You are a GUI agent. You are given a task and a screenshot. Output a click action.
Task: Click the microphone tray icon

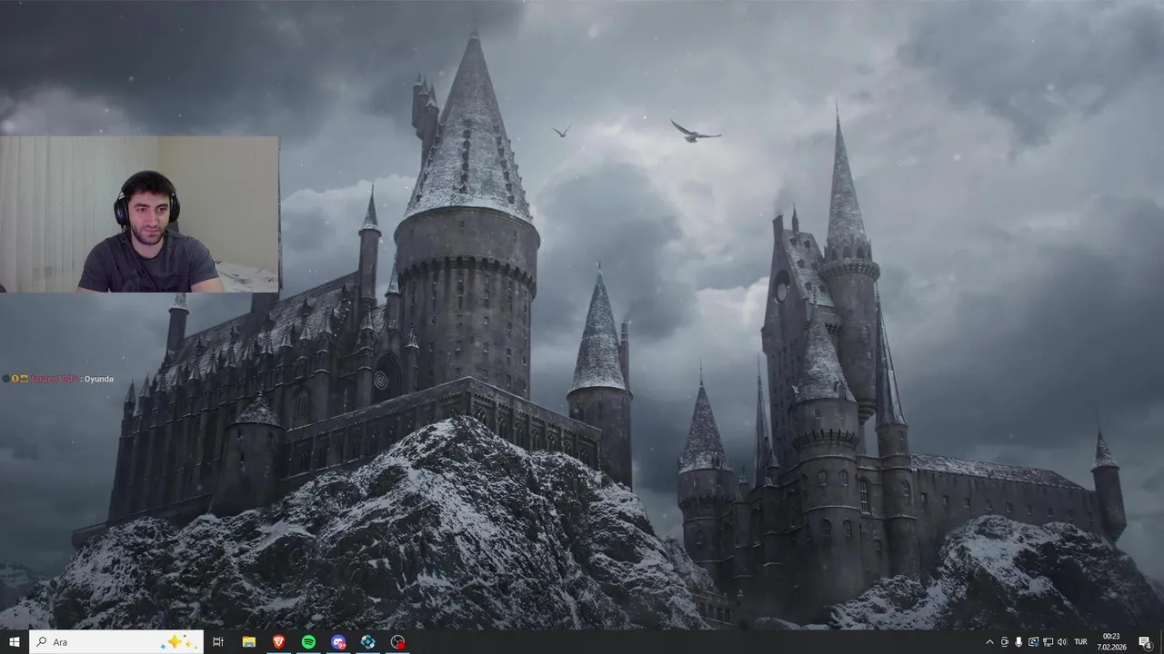(1018, 642)
